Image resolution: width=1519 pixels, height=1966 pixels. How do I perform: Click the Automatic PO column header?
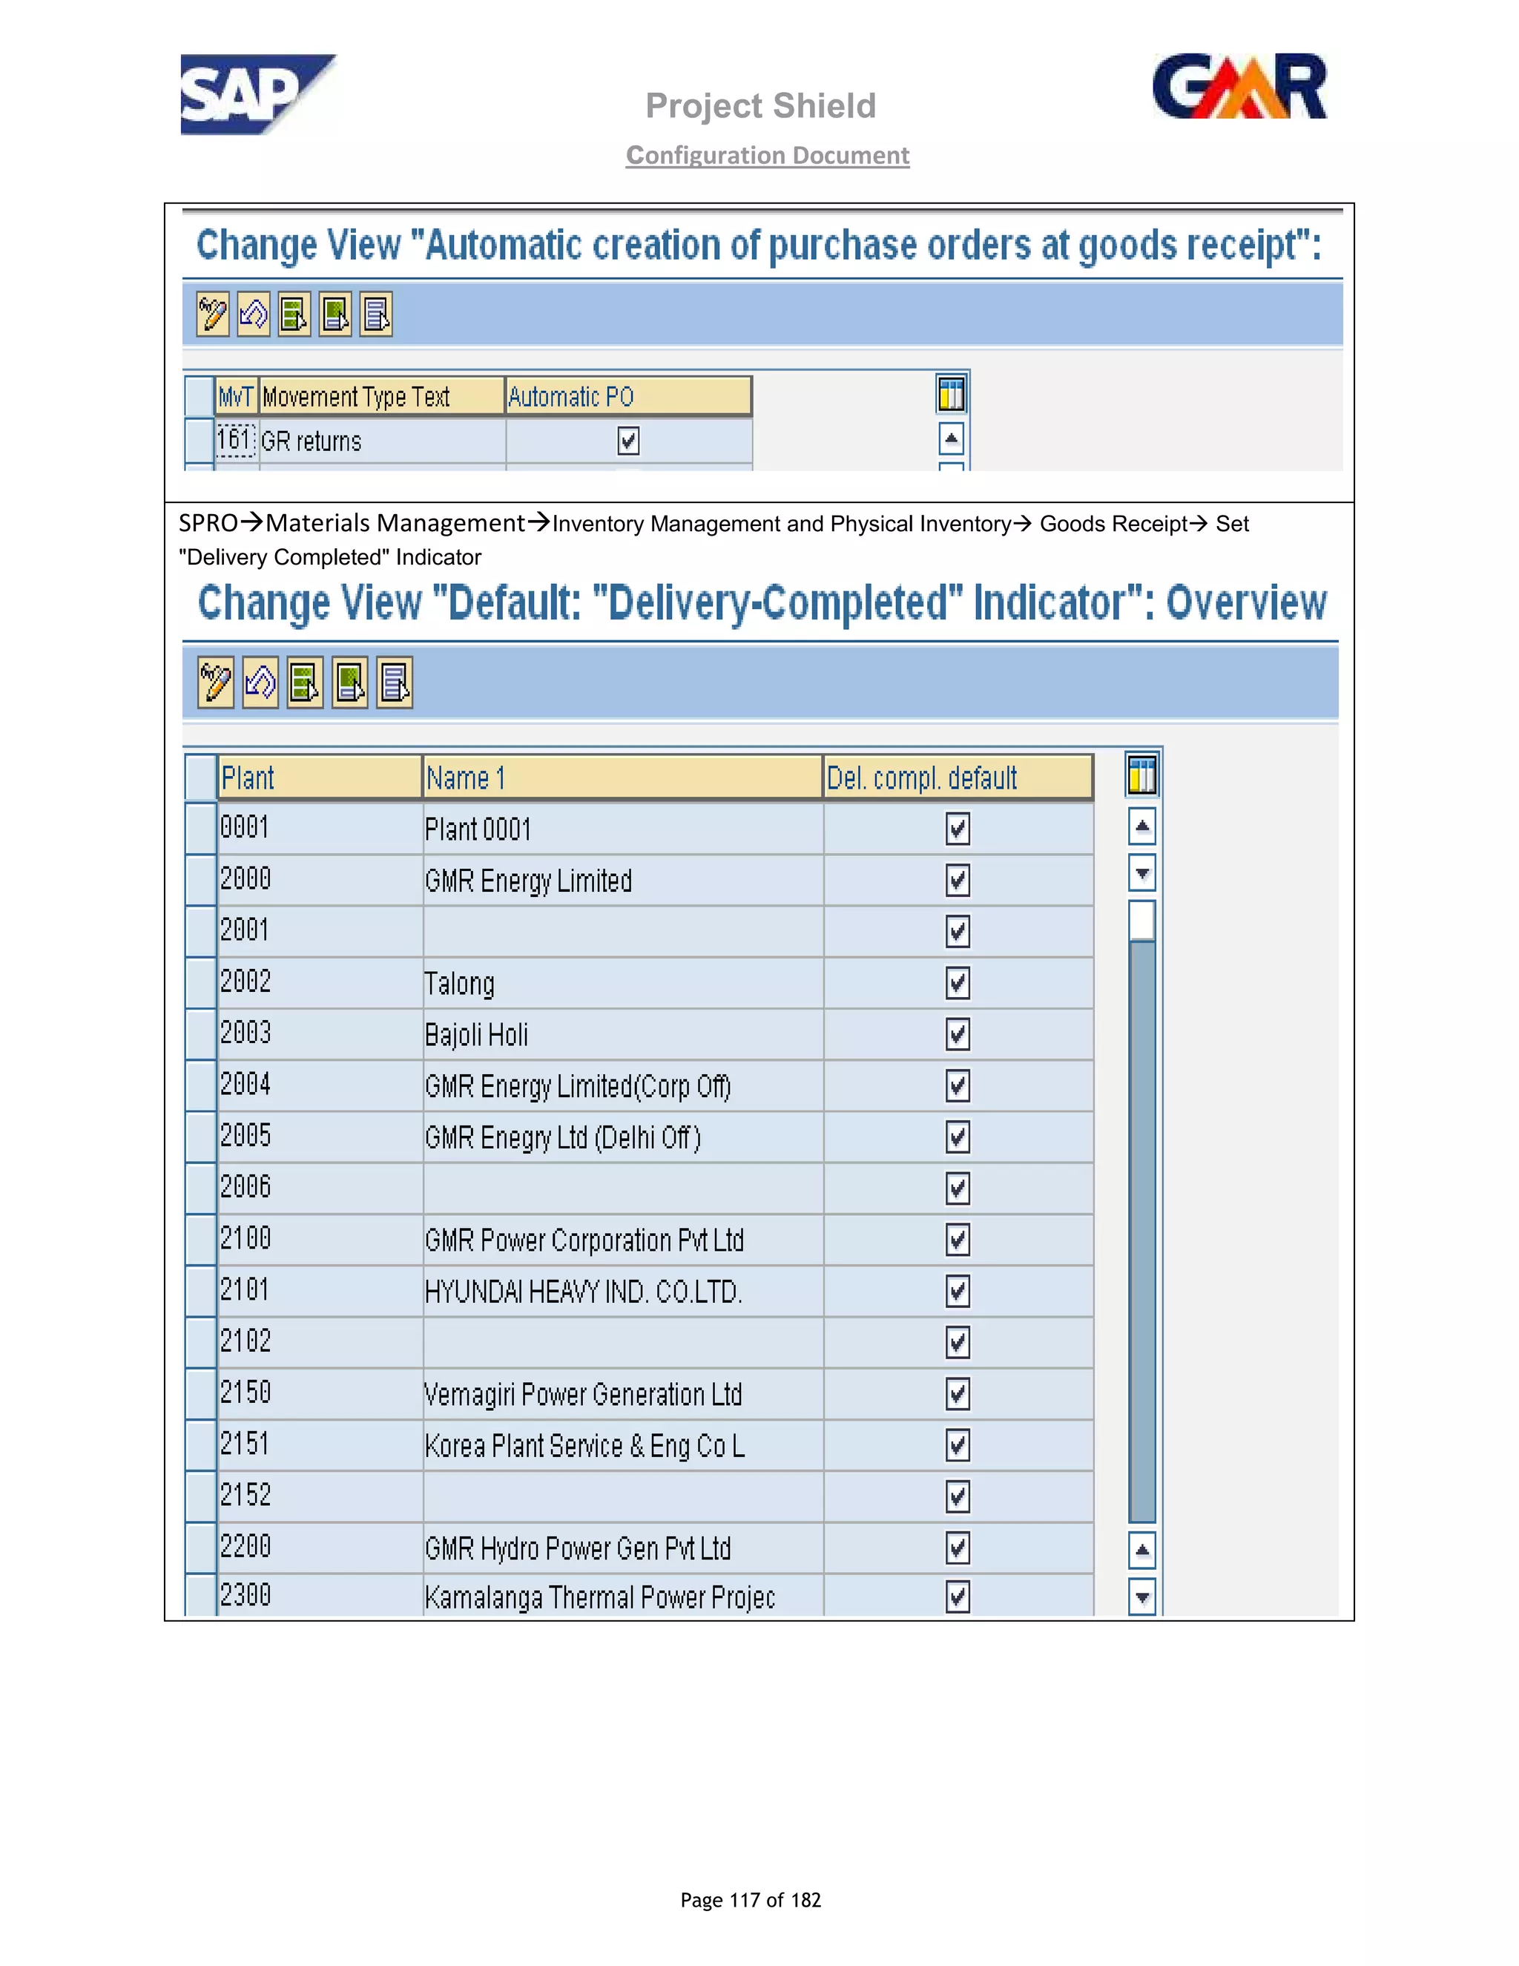[x=628, y=396]
